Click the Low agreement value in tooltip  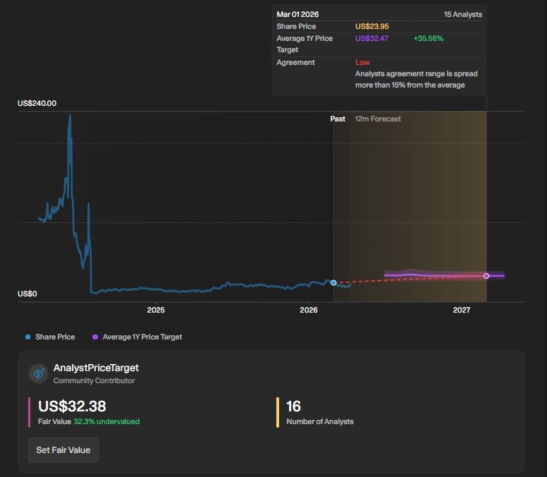(x=362, y=63)
